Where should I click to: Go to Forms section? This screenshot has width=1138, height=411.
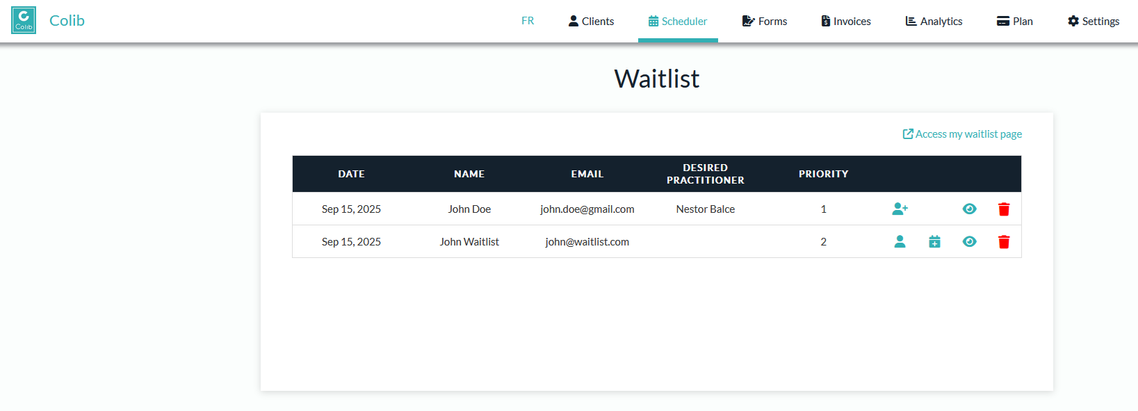765,21
